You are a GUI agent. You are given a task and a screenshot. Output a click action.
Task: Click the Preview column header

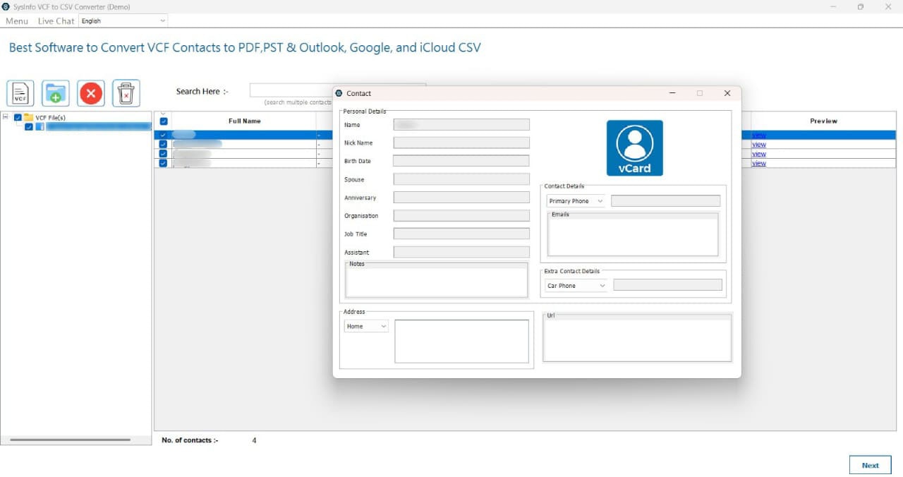pyautogui.click(x=823, y=121)
